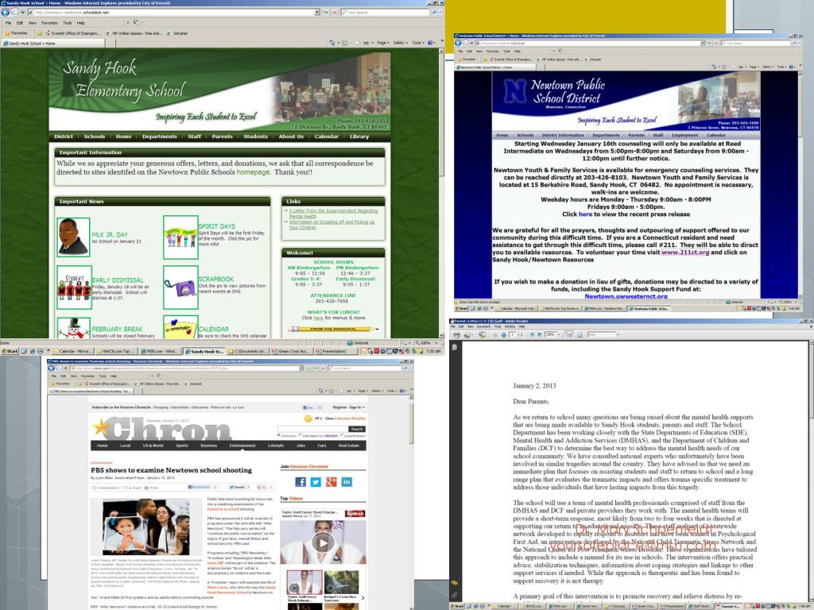Screen dimensions: 814x610
Task: Open Green Cross taskbar item in upper-left screenshot
Action: click(x=292, y=351)
